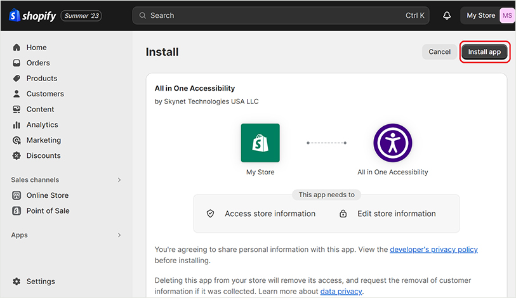
Task: Click 'by Skynet Technologies USA LLC' text
Action: (207, 101)
